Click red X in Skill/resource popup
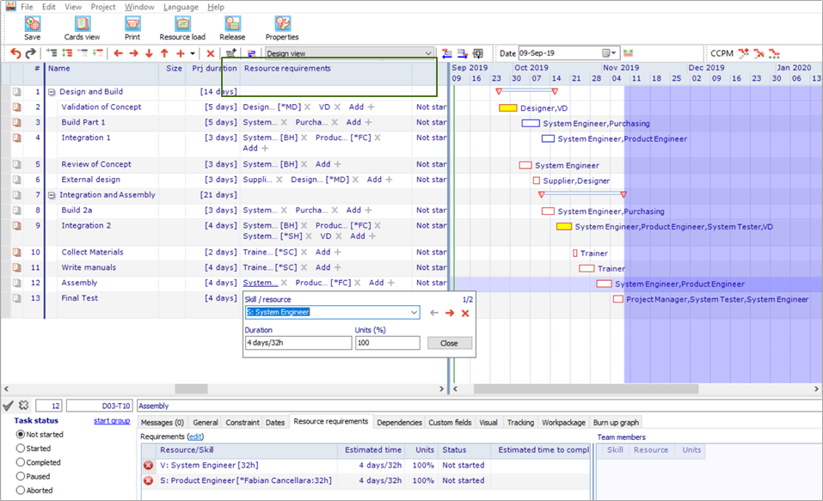This screenshot has height=501, width=823. click(465, 313)
